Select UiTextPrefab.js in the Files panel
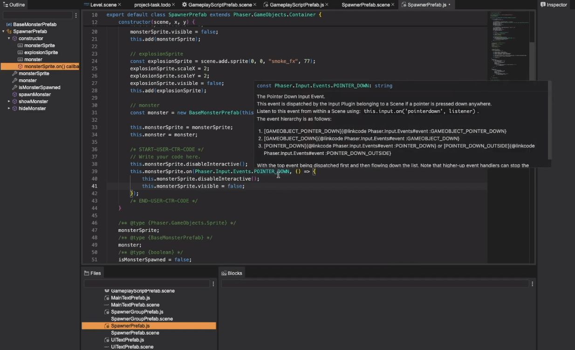Image resolution: width=575 pixels, height=350 pixels. pos(127,340)
